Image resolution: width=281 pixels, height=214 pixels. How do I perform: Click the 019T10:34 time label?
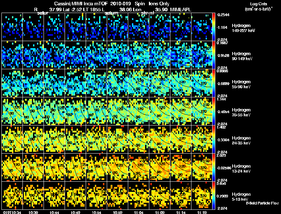pos(12,212)
